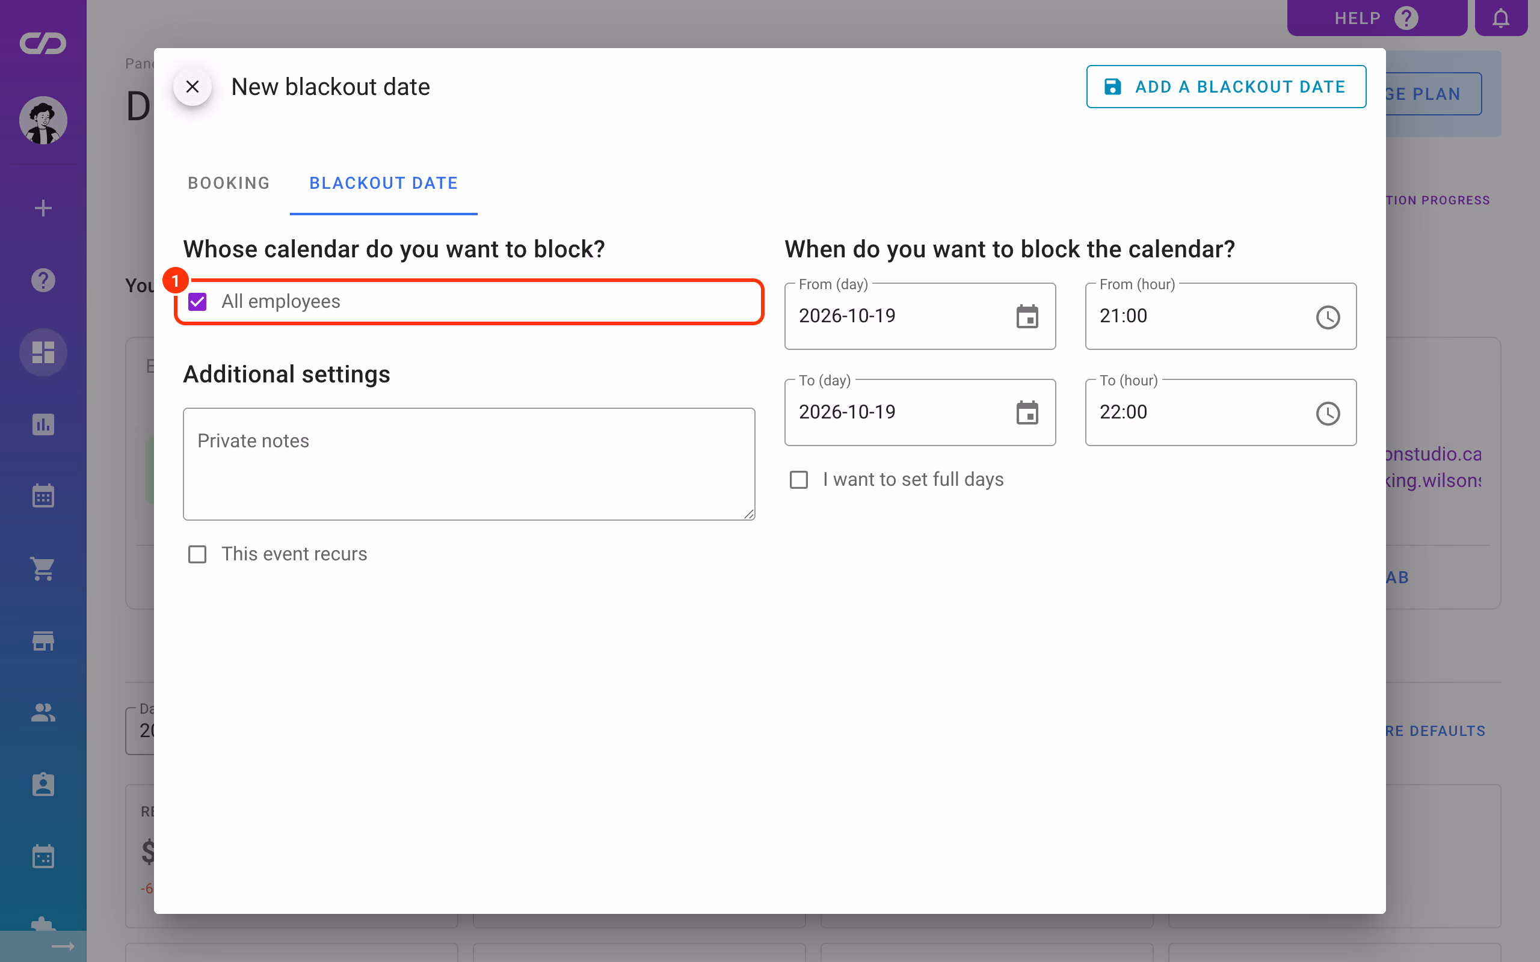Edit the From (day) date field
This screenshot has height=962, width=1540.
(920, 316)
